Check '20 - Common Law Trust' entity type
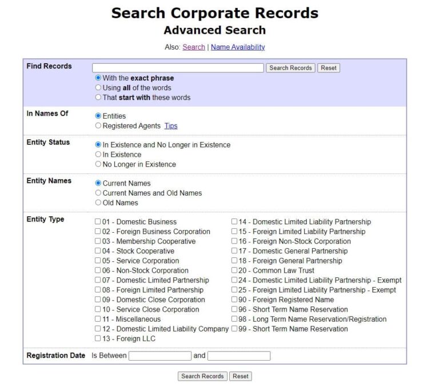Viewport: 439px width, 384px height. point(234,270)
